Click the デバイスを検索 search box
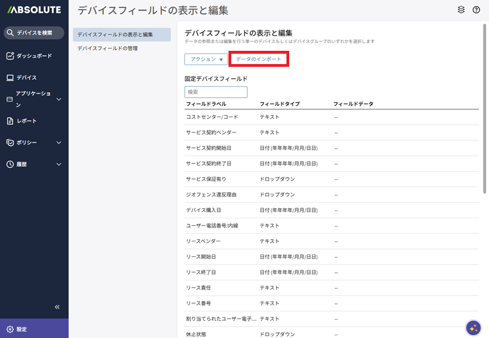The image size is (489, 338). [x=34, y=33]
